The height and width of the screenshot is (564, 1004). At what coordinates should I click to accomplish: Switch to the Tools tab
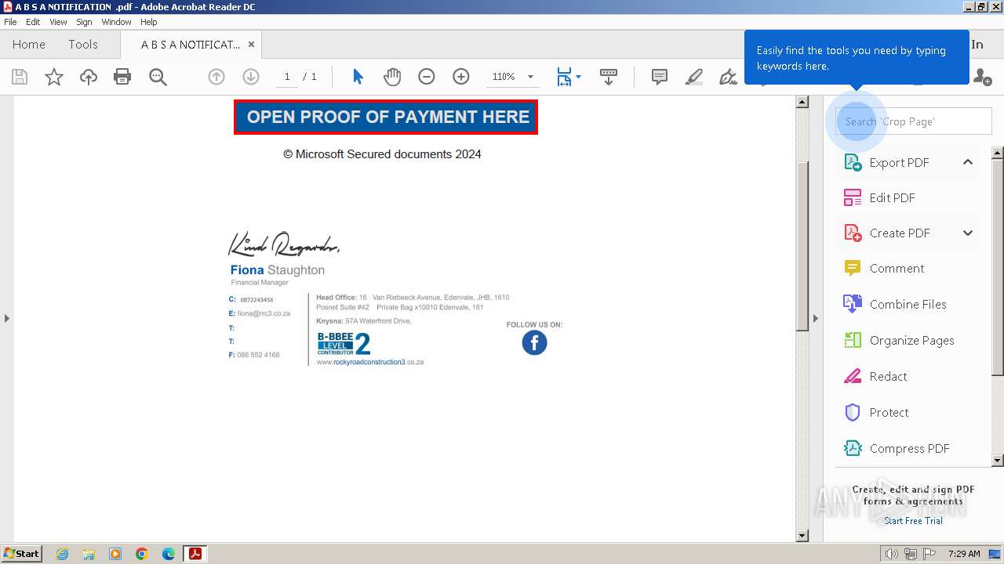pyautogui.click(x=83, y=45)
